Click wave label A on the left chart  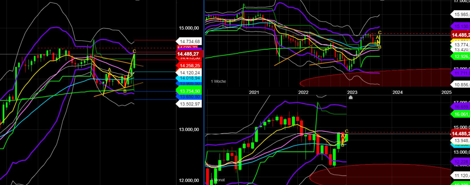(109, 70)
